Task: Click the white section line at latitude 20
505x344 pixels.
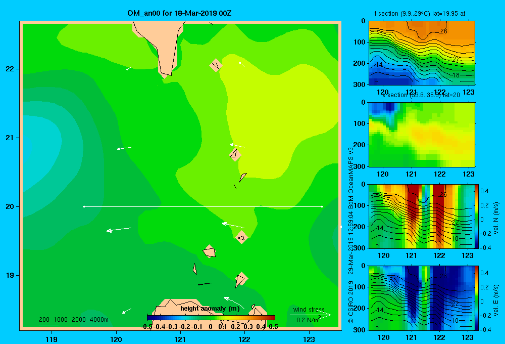Action: pyautogui.click(x=203, y=206)
